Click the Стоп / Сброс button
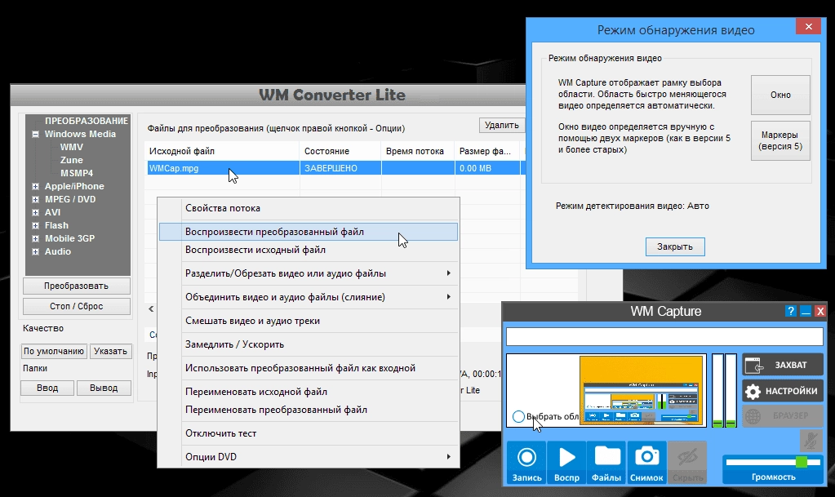 [x=76, y=306]
